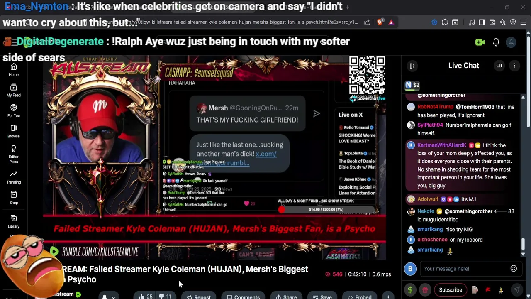Open Library in the sidebar
Image resolution: width=531 pixels, height=299 pixels.
[14, 221]
